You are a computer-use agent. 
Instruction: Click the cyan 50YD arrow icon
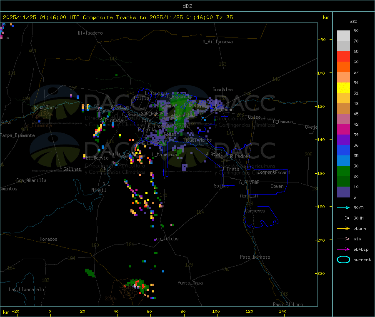343,207
